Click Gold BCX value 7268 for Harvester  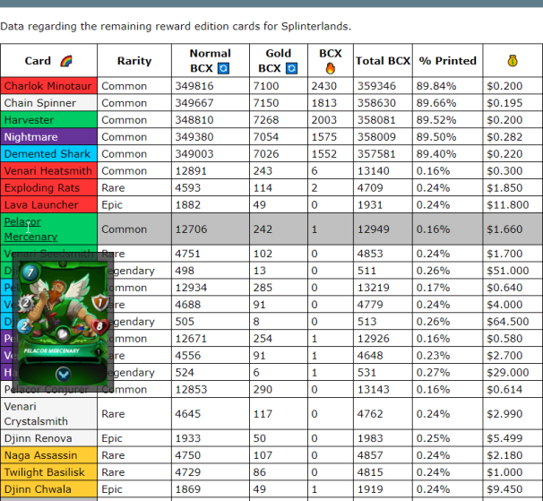click(x=266, y=120)
